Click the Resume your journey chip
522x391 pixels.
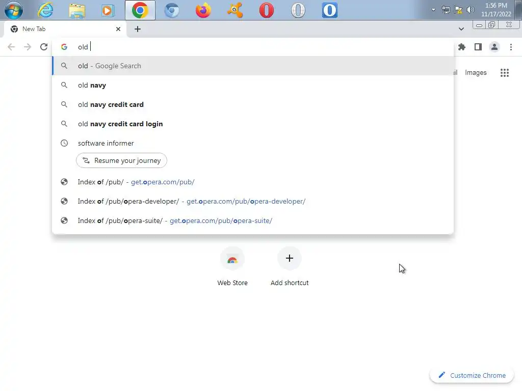[x=121, y=160]
